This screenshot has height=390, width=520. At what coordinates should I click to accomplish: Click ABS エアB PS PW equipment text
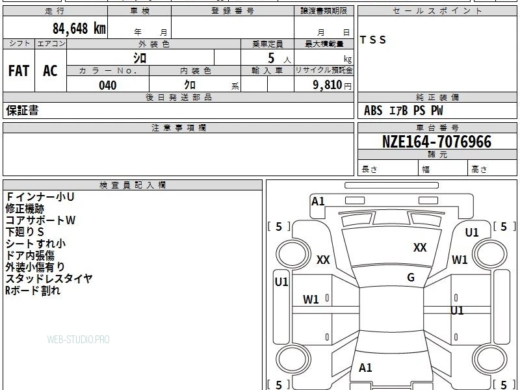[x=403, y=110]
